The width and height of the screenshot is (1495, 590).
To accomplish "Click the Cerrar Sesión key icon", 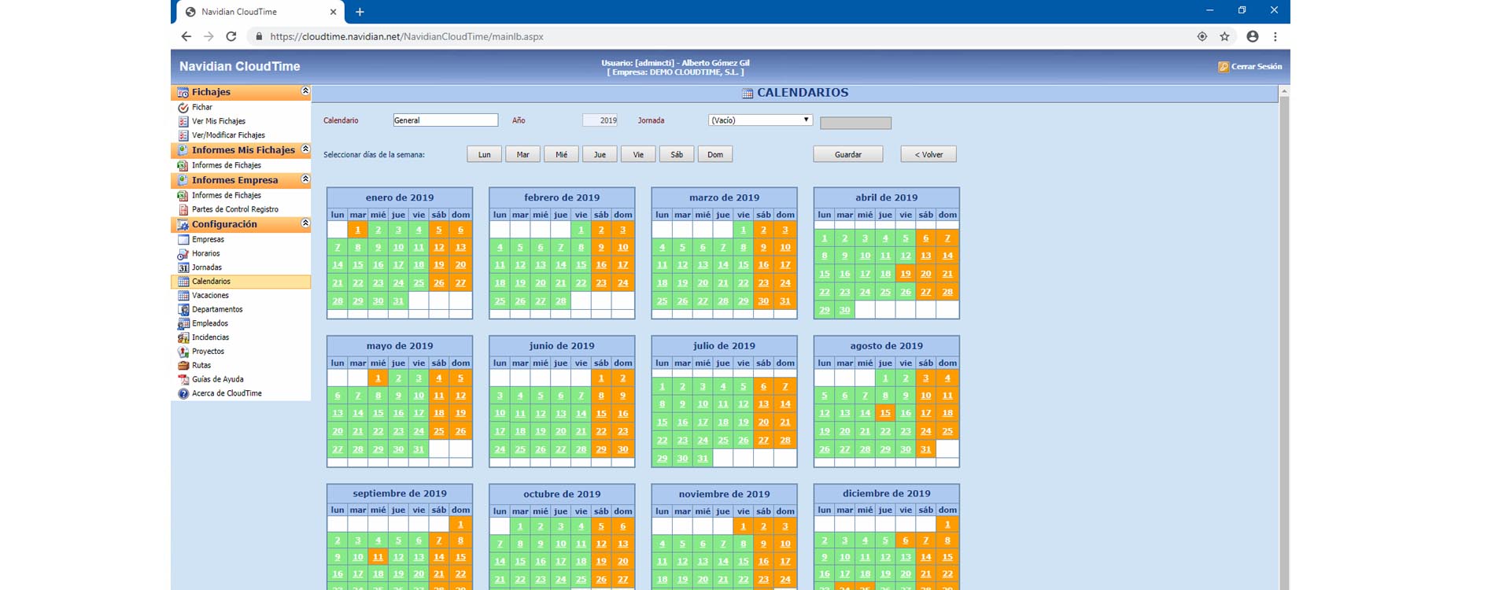I will click(1223, 67).
